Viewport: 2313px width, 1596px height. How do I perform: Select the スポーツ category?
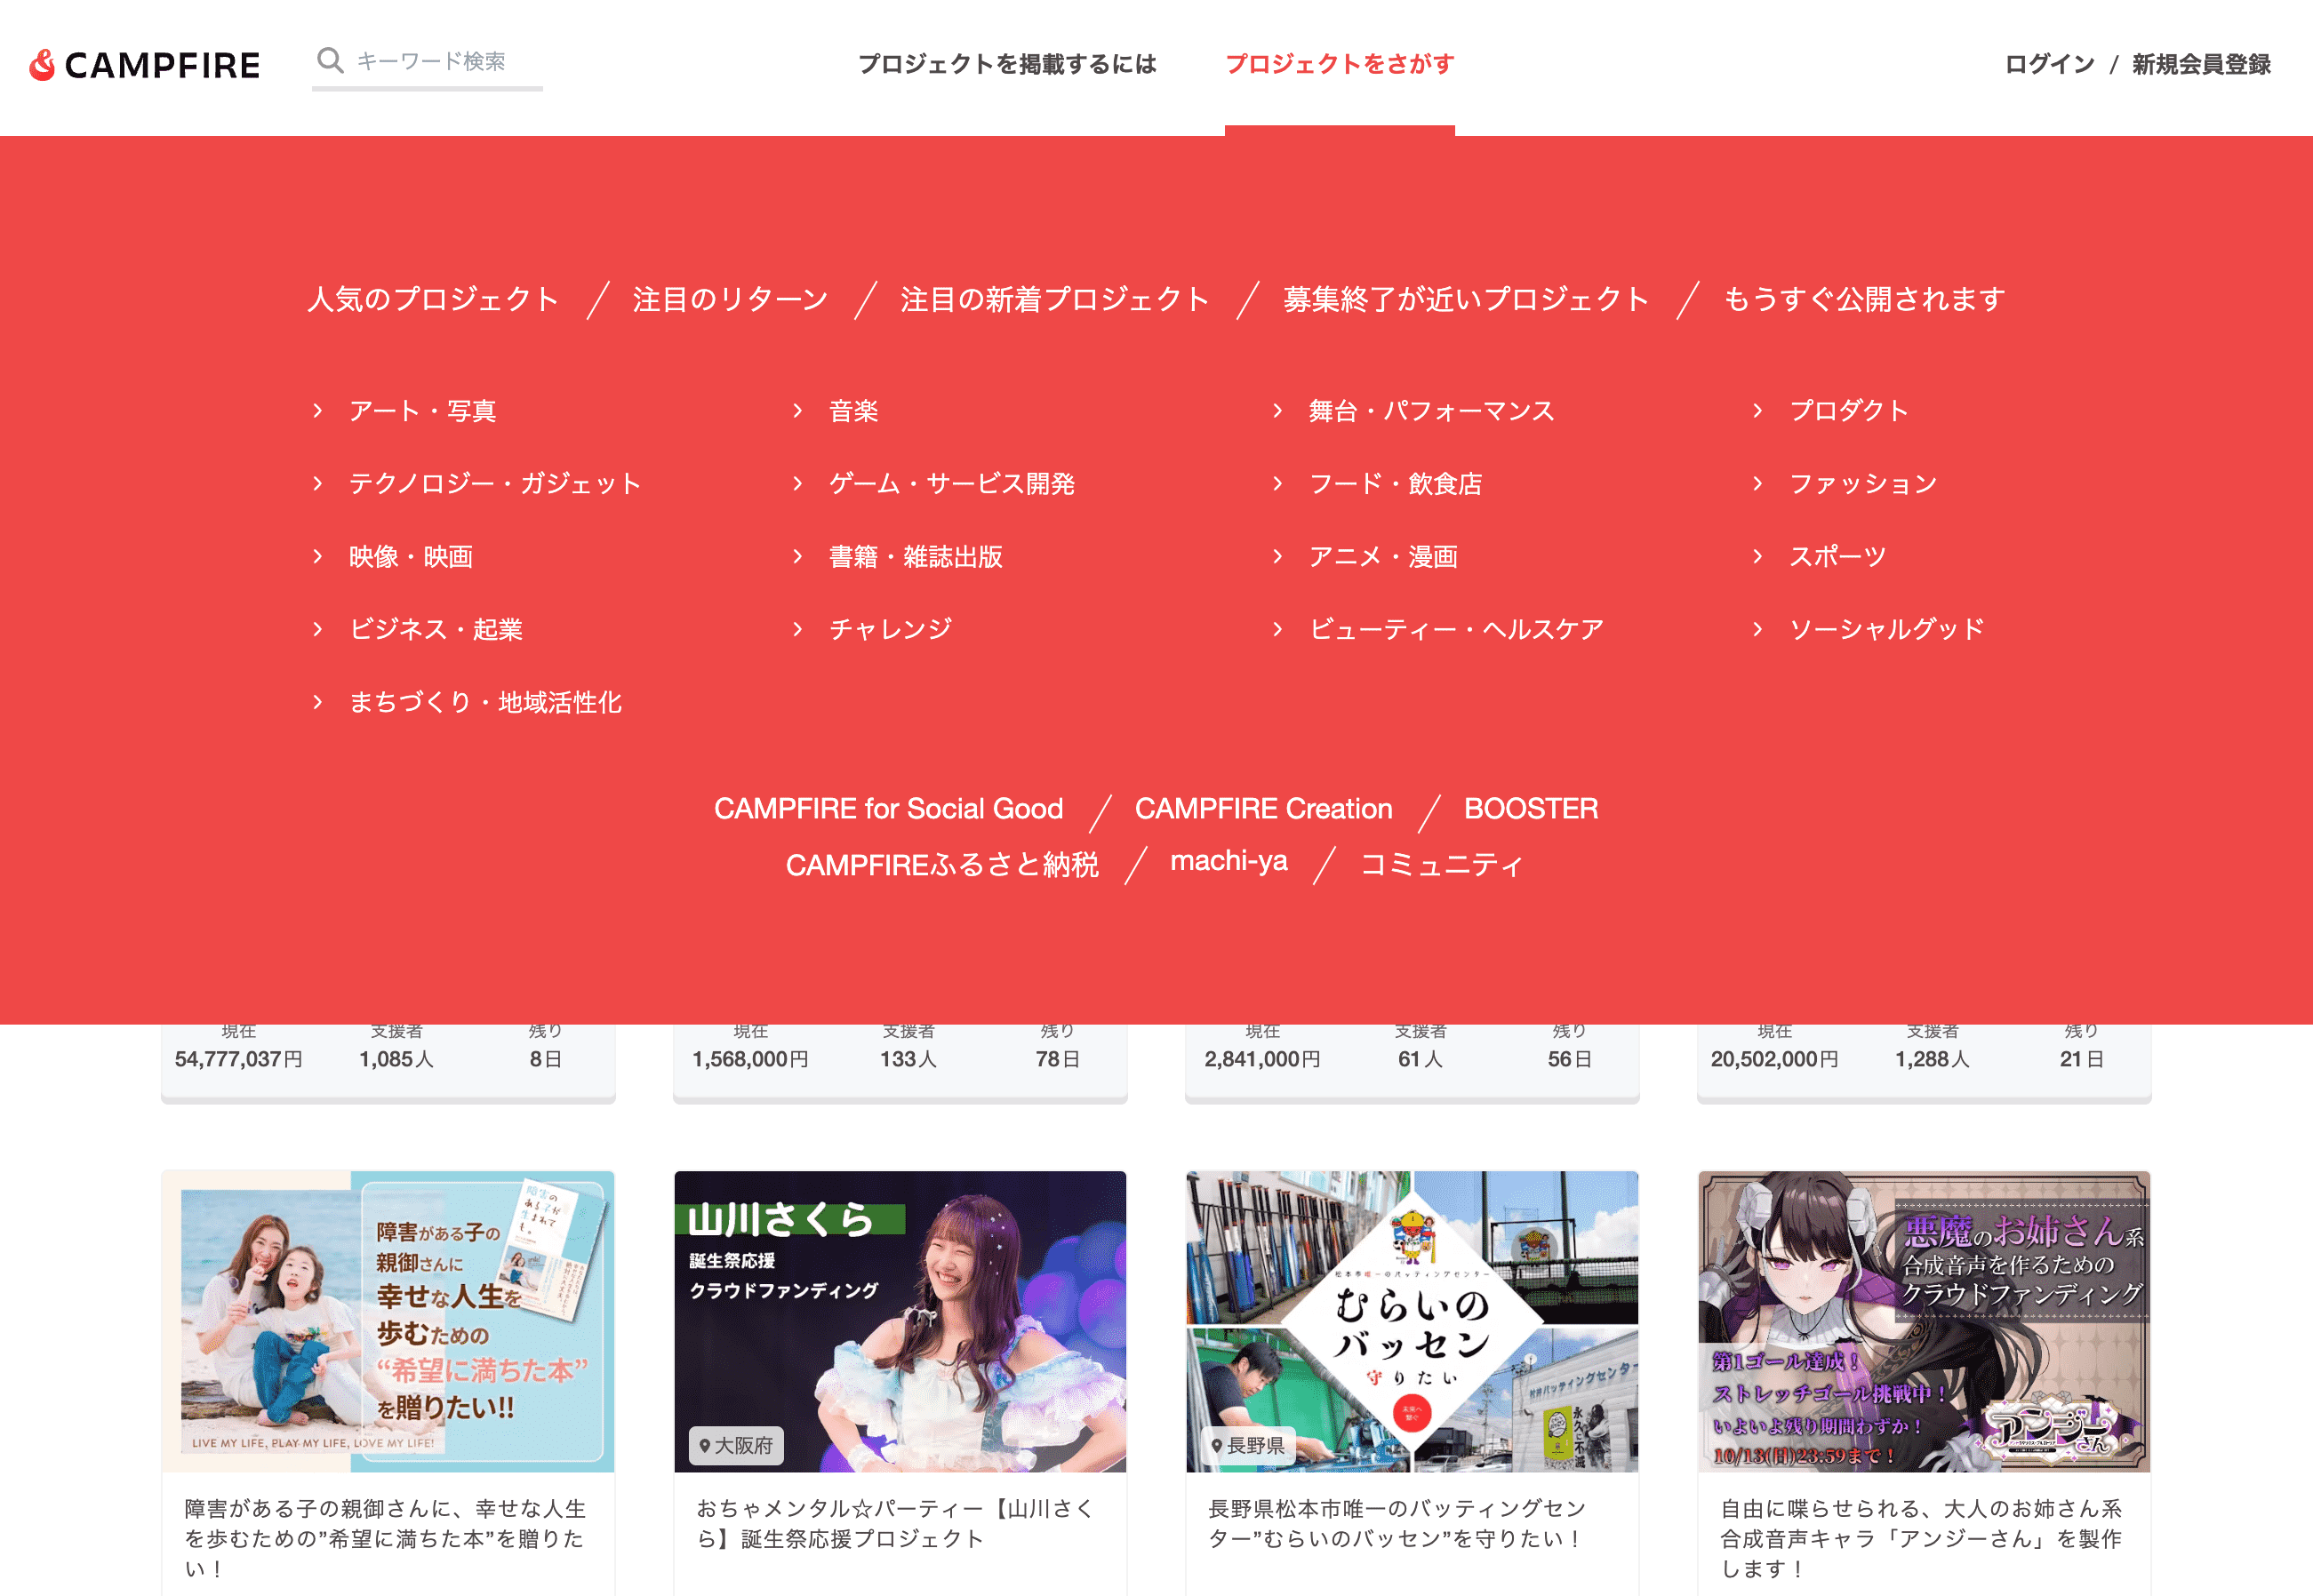tap(1836, 556)
